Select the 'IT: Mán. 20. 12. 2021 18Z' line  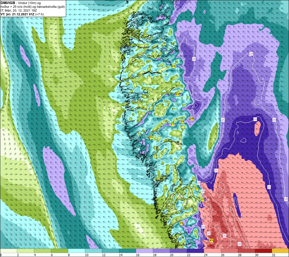[18, 10]
